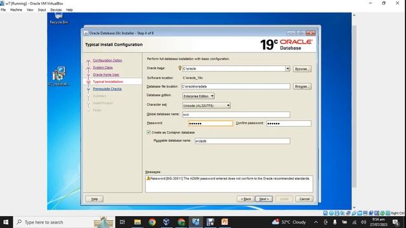Click the Cancel button
Viewport: 406px width, 228px height.
pyautogui.click(x=304, y=199)
